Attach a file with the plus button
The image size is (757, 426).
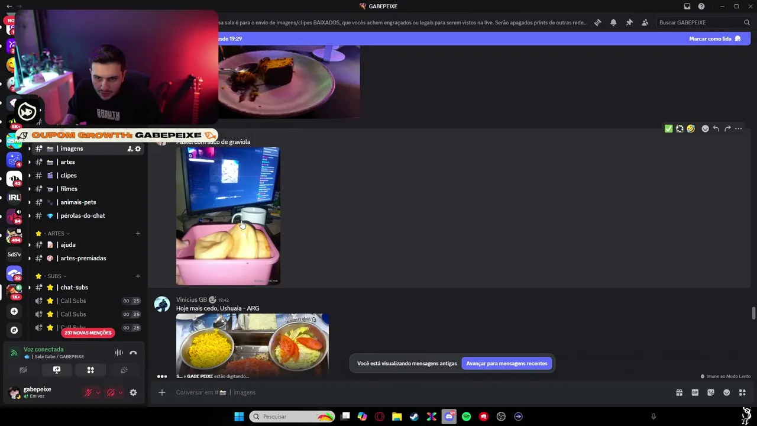point(162,392)
